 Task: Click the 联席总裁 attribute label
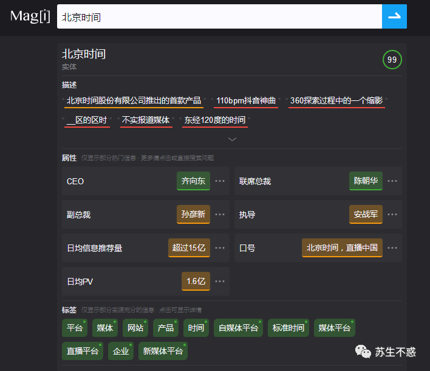tap(255, 181)
